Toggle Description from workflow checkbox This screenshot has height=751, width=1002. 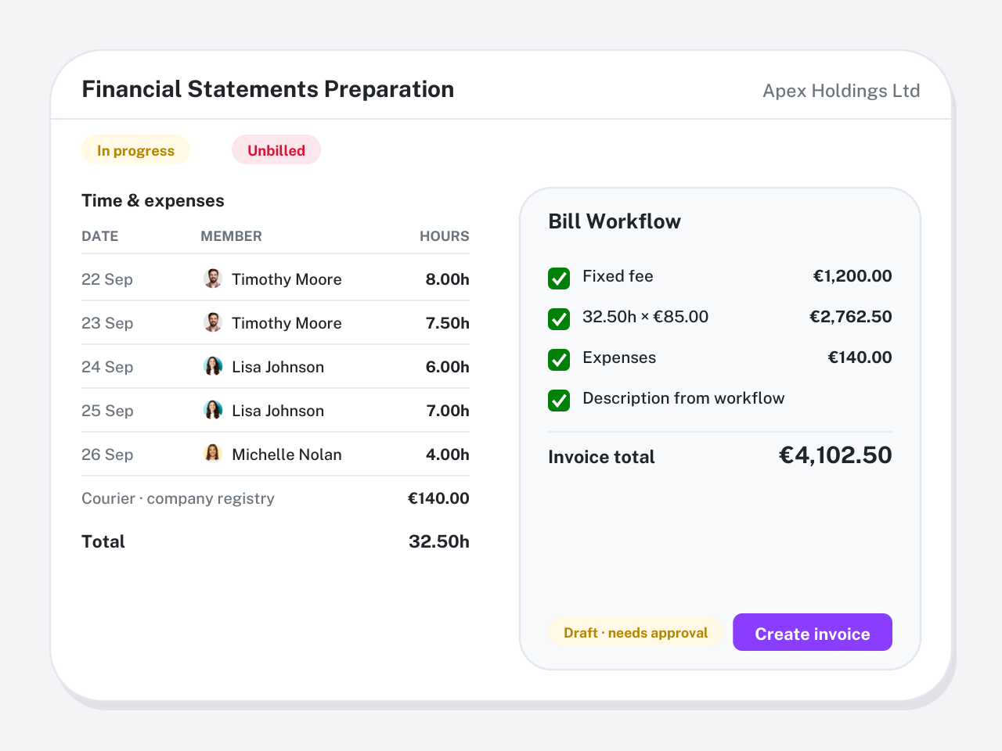[559, 400]
